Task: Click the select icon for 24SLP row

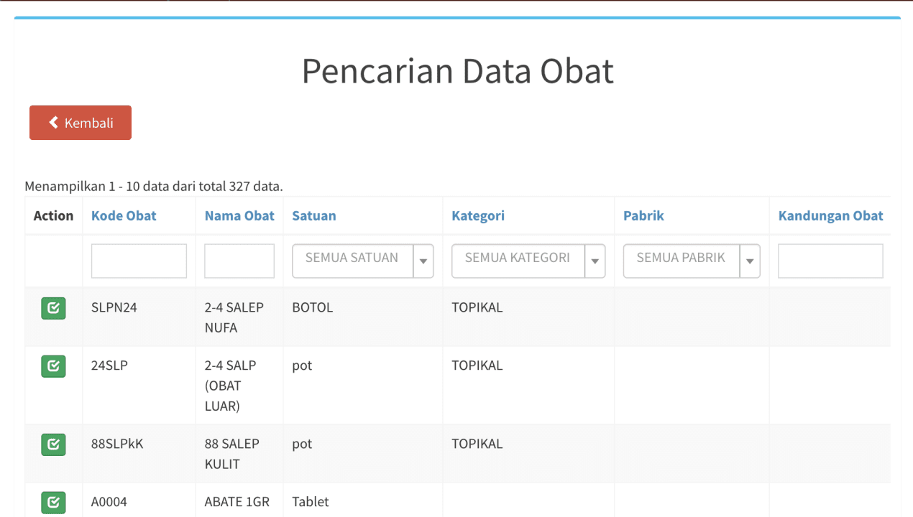Action: tap(53, 366)
